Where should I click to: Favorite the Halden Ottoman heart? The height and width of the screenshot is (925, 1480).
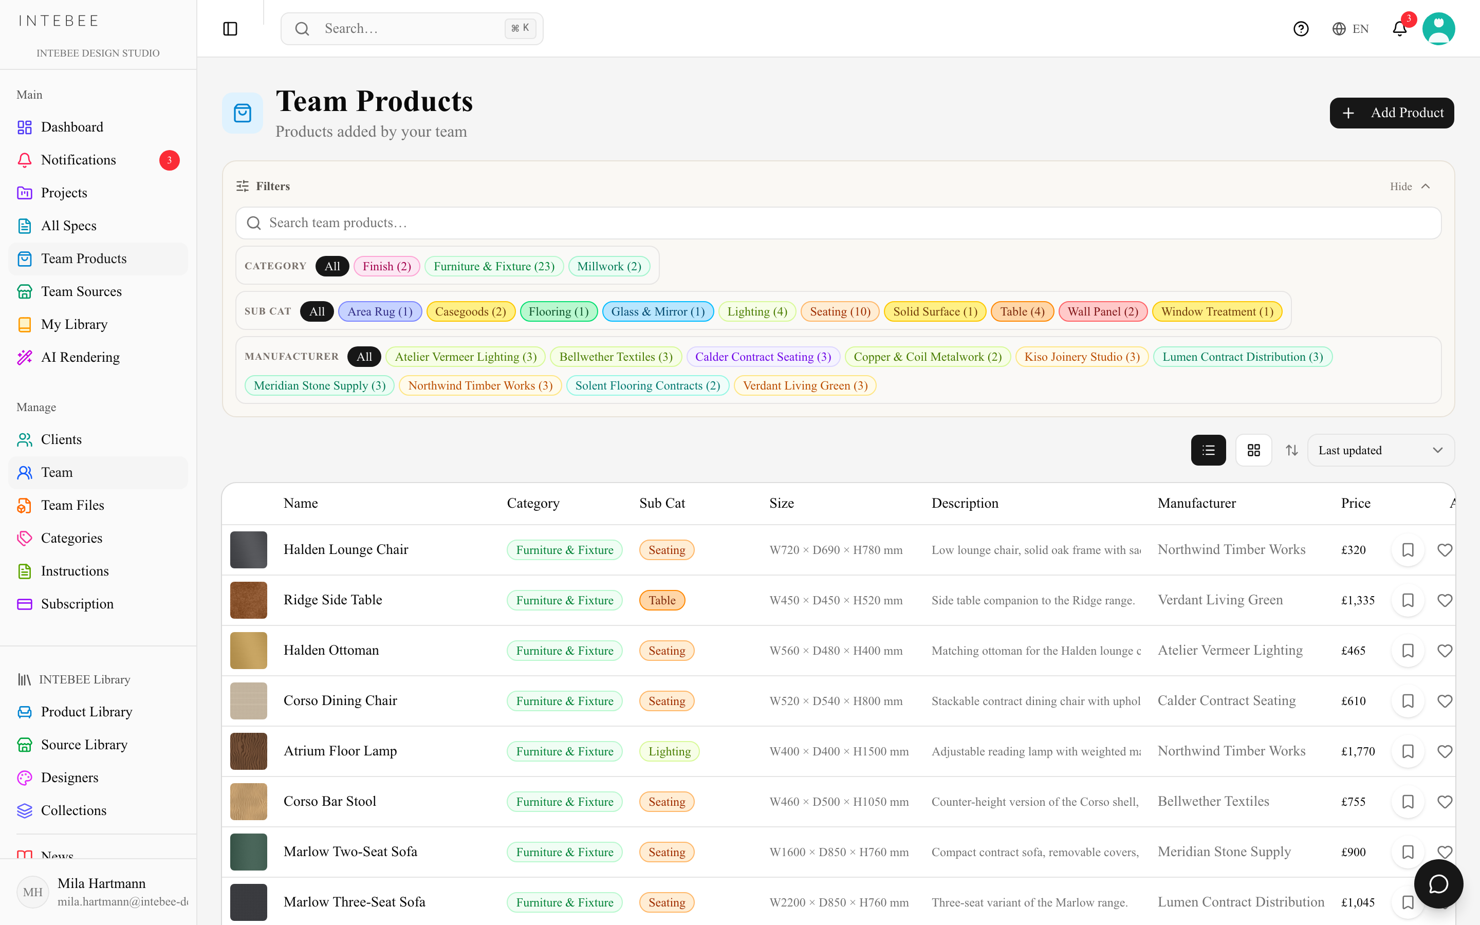(x=1445, y=650)
